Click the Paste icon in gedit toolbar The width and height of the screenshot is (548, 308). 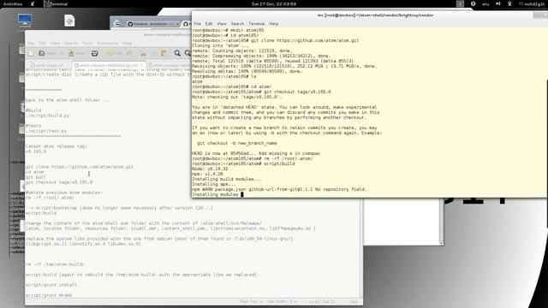point(164,53)
